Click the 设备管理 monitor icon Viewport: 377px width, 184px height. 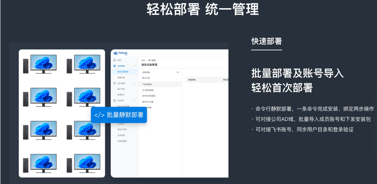tap(115, 66)
